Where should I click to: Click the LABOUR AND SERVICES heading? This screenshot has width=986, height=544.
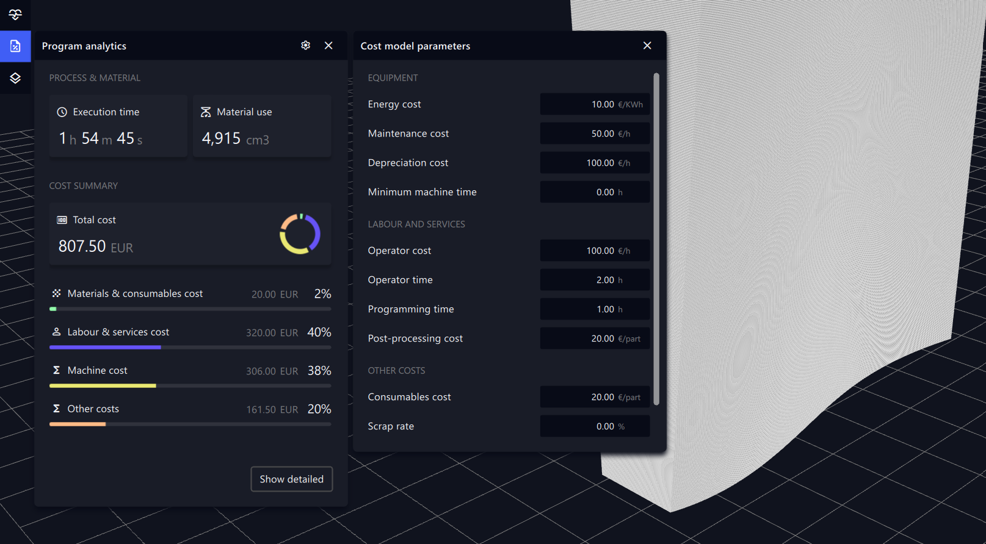416,224
